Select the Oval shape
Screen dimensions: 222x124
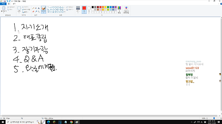tap(53, 7)
